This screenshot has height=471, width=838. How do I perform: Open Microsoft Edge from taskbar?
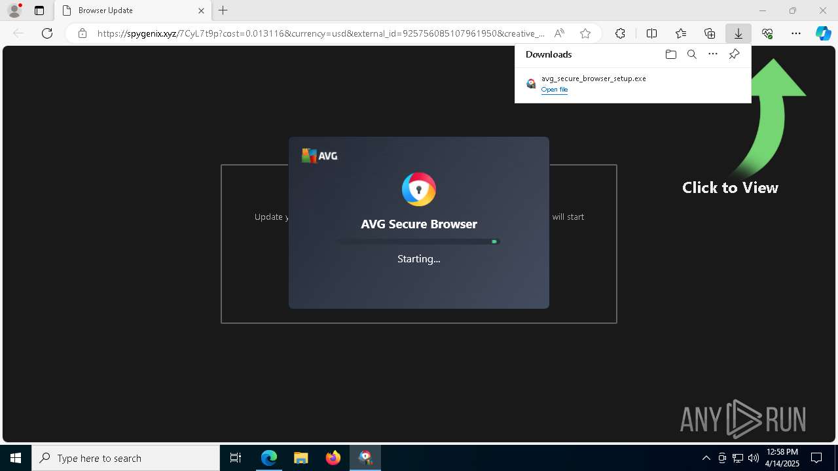pyautogui.click(x=269, y=458)
